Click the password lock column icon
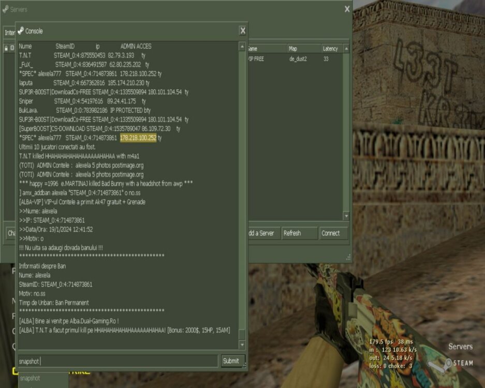 point(6,48)
